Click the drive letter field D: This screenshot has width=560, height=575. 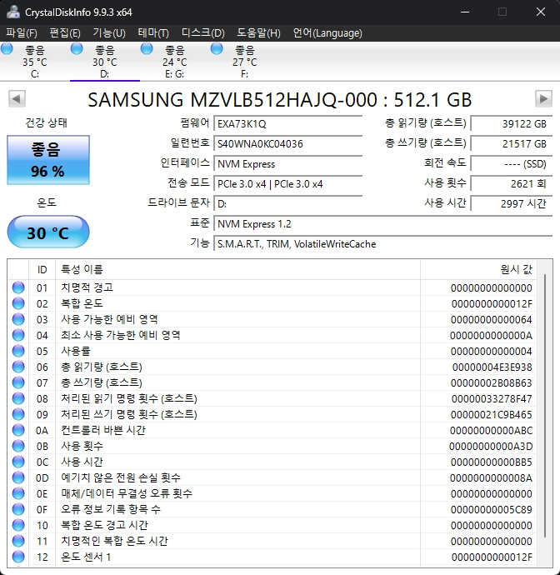click(288, 204)
